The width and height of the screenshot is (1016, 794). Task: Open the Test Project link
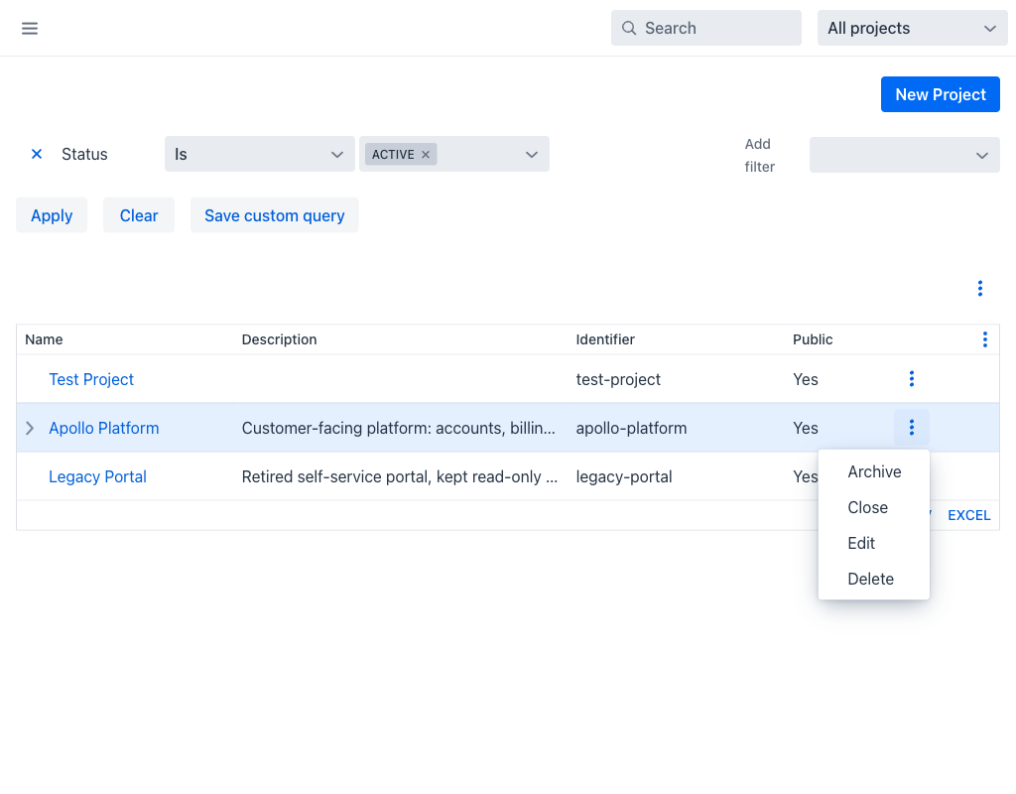click(x=91, y=379)
